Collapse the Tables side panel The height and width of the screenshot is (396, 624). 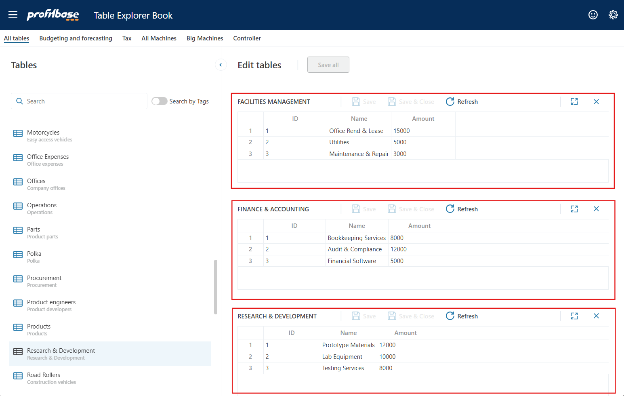pos(221,65)
